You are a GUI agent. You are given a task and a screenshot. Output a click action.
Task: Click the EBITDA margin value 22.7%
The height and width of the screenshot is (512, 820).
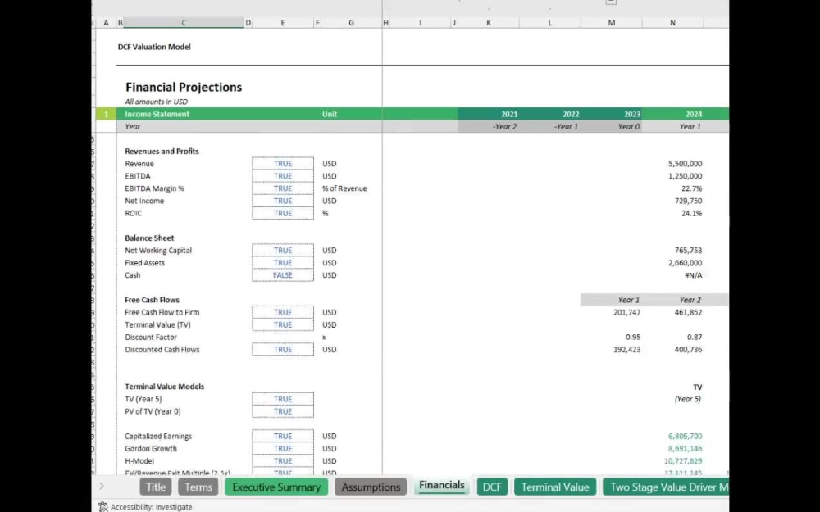pyautogui.click(x=692, y=188)
